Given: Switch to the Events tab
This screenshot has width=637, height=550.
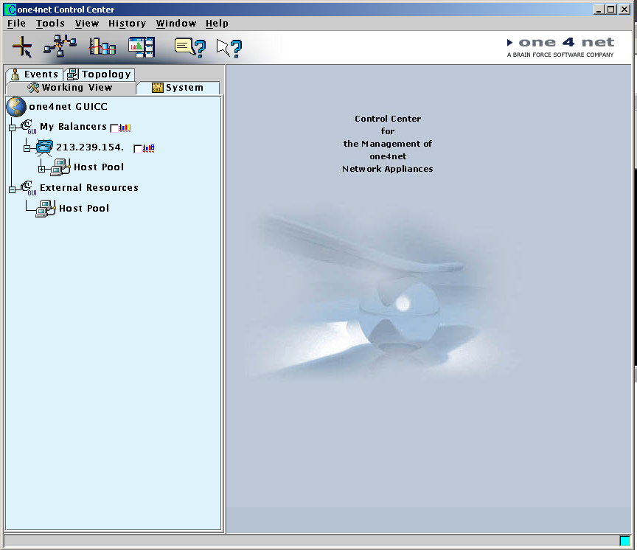Looking at the screenshot, I should (x=35, y=74).
